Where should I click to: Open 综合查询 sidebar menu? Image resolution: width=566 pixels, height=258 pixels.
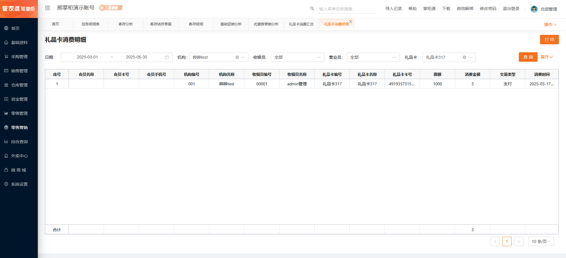point(19,142)
